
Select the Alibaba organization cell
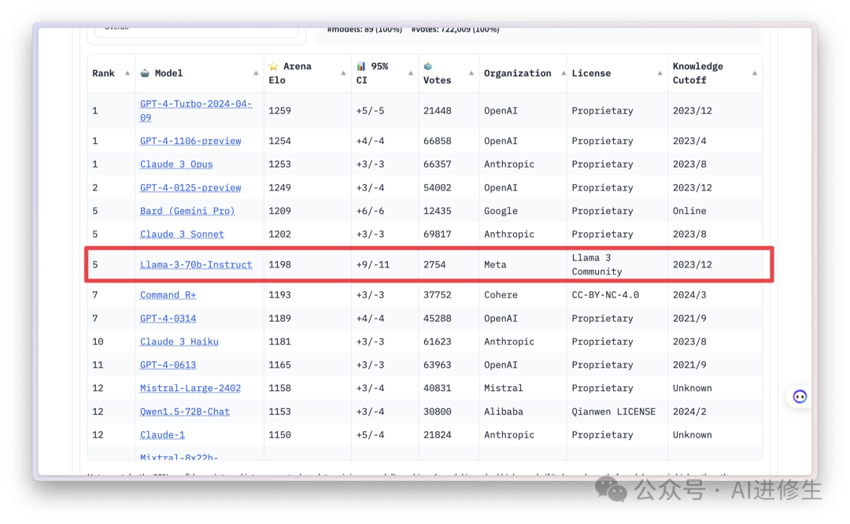[504, 411]
